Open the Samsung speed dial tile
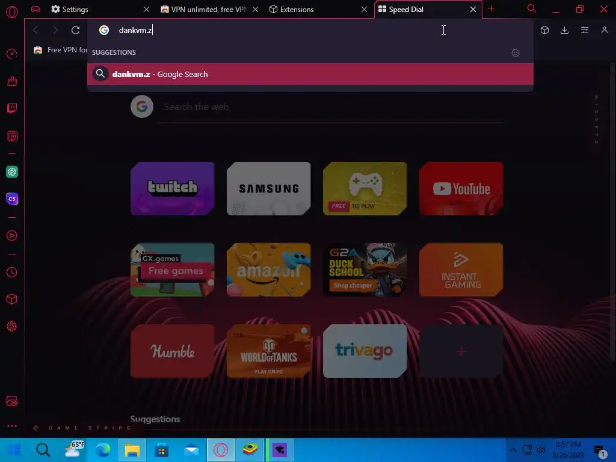616x462 pixels. point(269,188)
